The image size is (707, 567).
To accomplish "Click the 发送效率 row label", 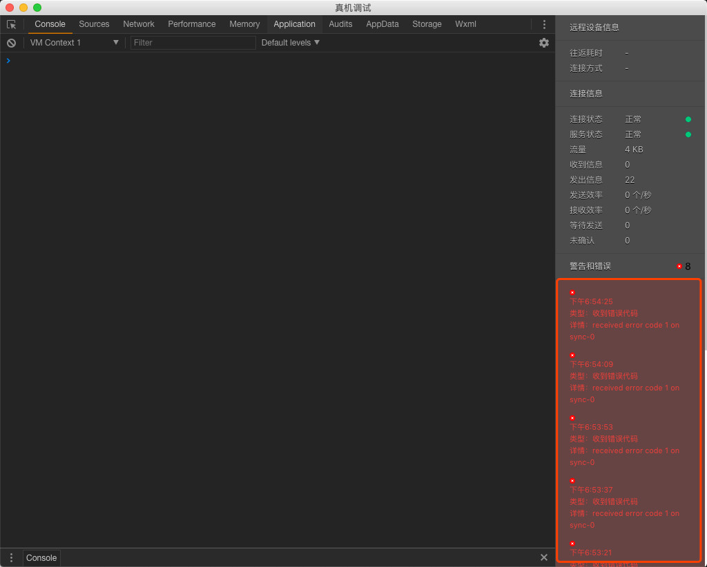I will tap(585, 195).
